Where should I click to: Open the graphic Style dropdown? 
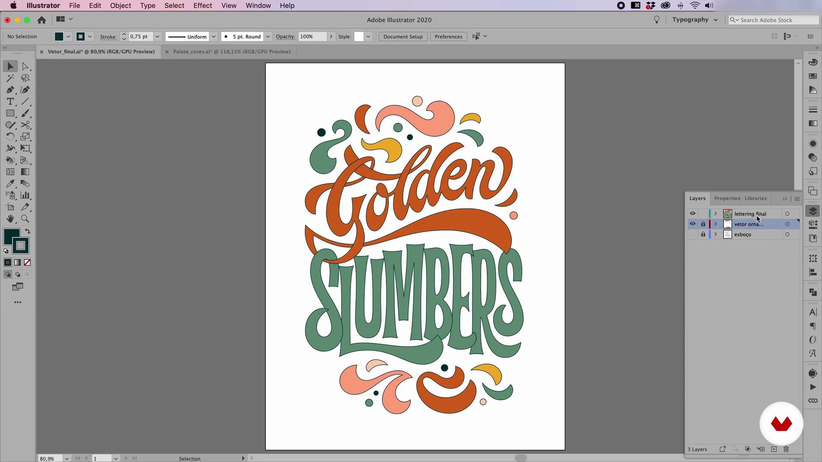(x=368, y=36)
